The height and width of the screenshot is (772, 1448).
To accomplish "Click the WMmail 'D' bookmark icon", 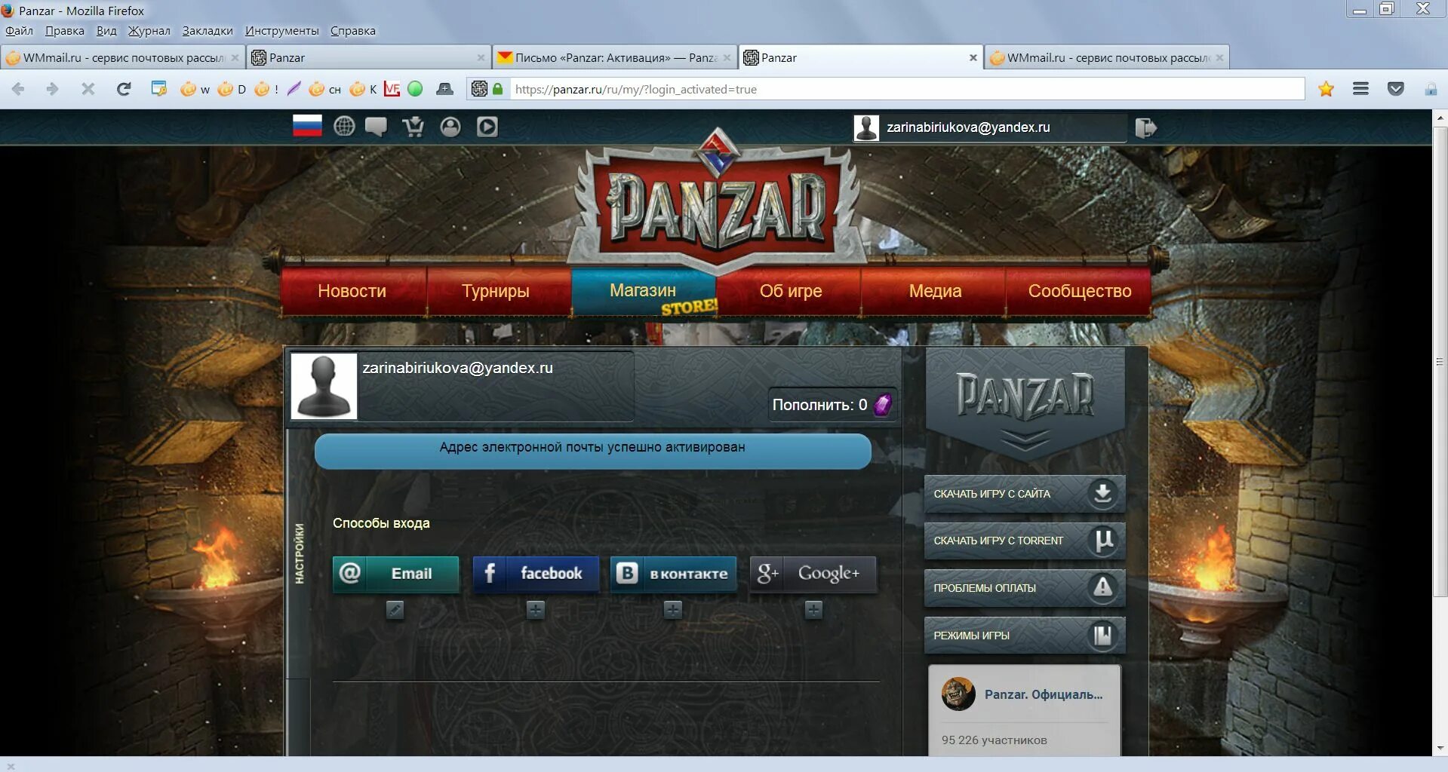I will [x=232, y=89].
